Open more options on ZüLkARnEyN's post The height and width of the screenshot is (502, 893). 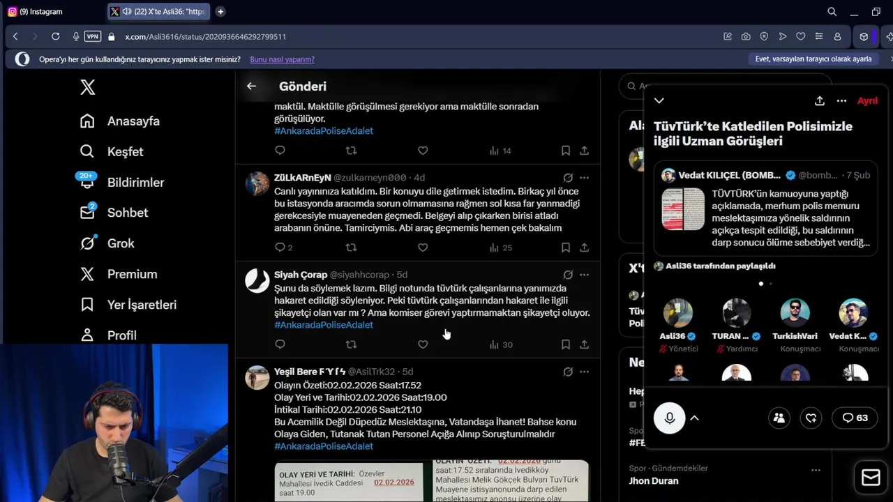coord(584,178)
